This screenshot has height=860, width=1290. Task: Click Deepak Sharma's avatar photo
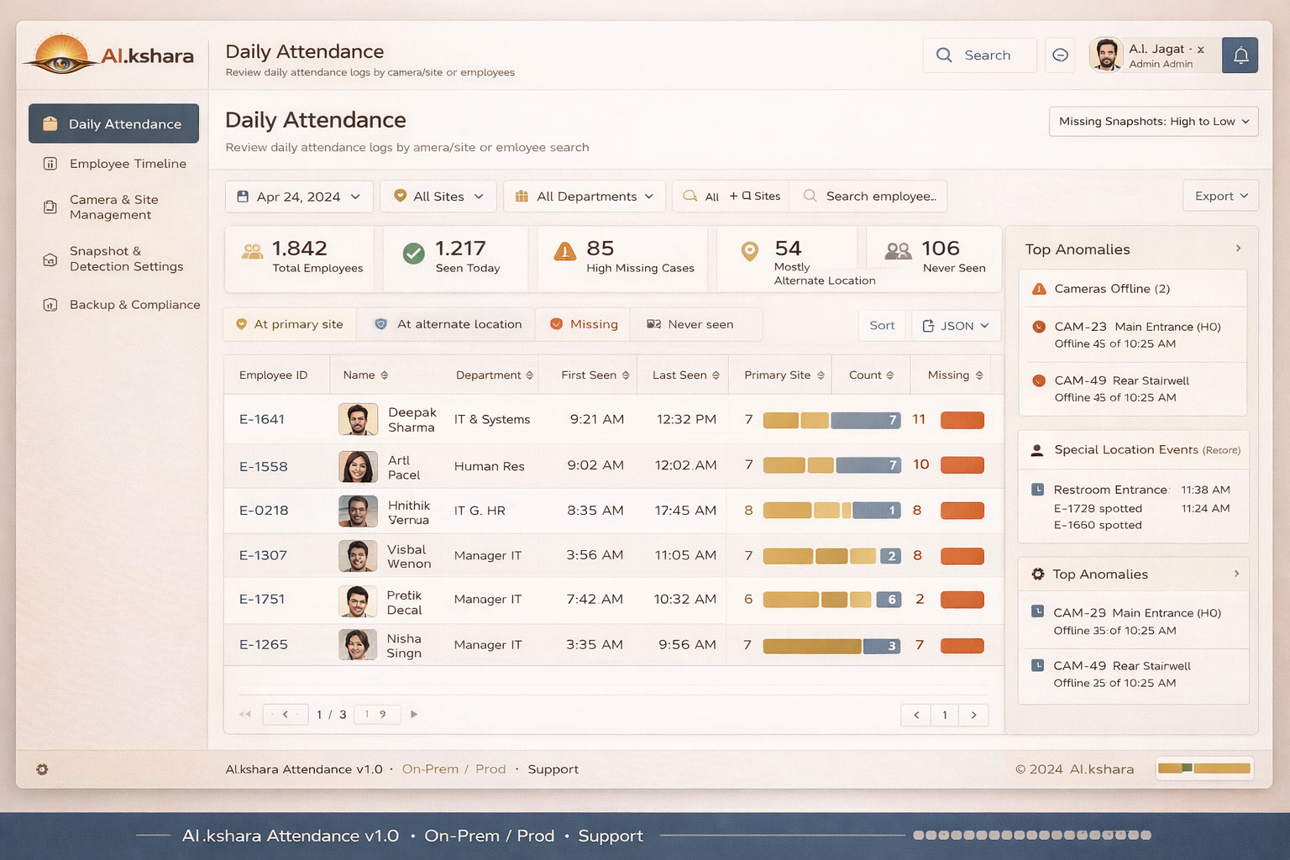click(x=358, y=419)
